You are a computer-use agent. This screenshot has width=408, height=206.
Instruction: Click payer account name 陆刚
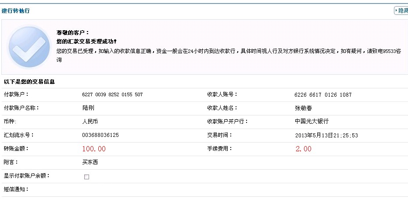click(x=88, y=108)
